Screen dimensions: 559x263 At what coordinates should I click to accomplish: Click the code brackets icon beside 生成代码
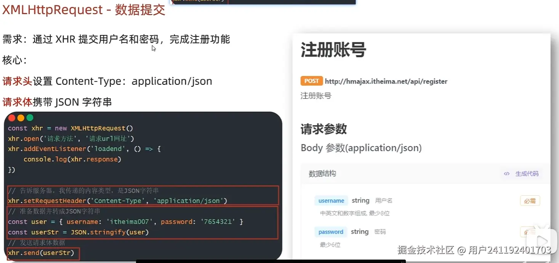506,174
